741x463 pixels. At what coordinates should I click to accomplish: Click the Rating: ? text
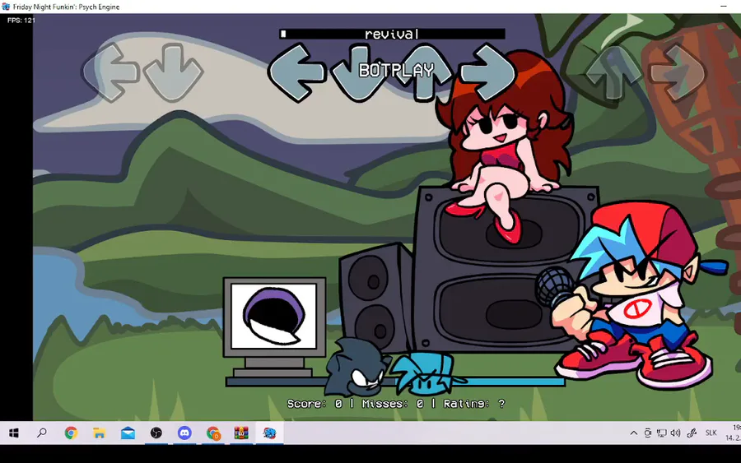(474, 404)
